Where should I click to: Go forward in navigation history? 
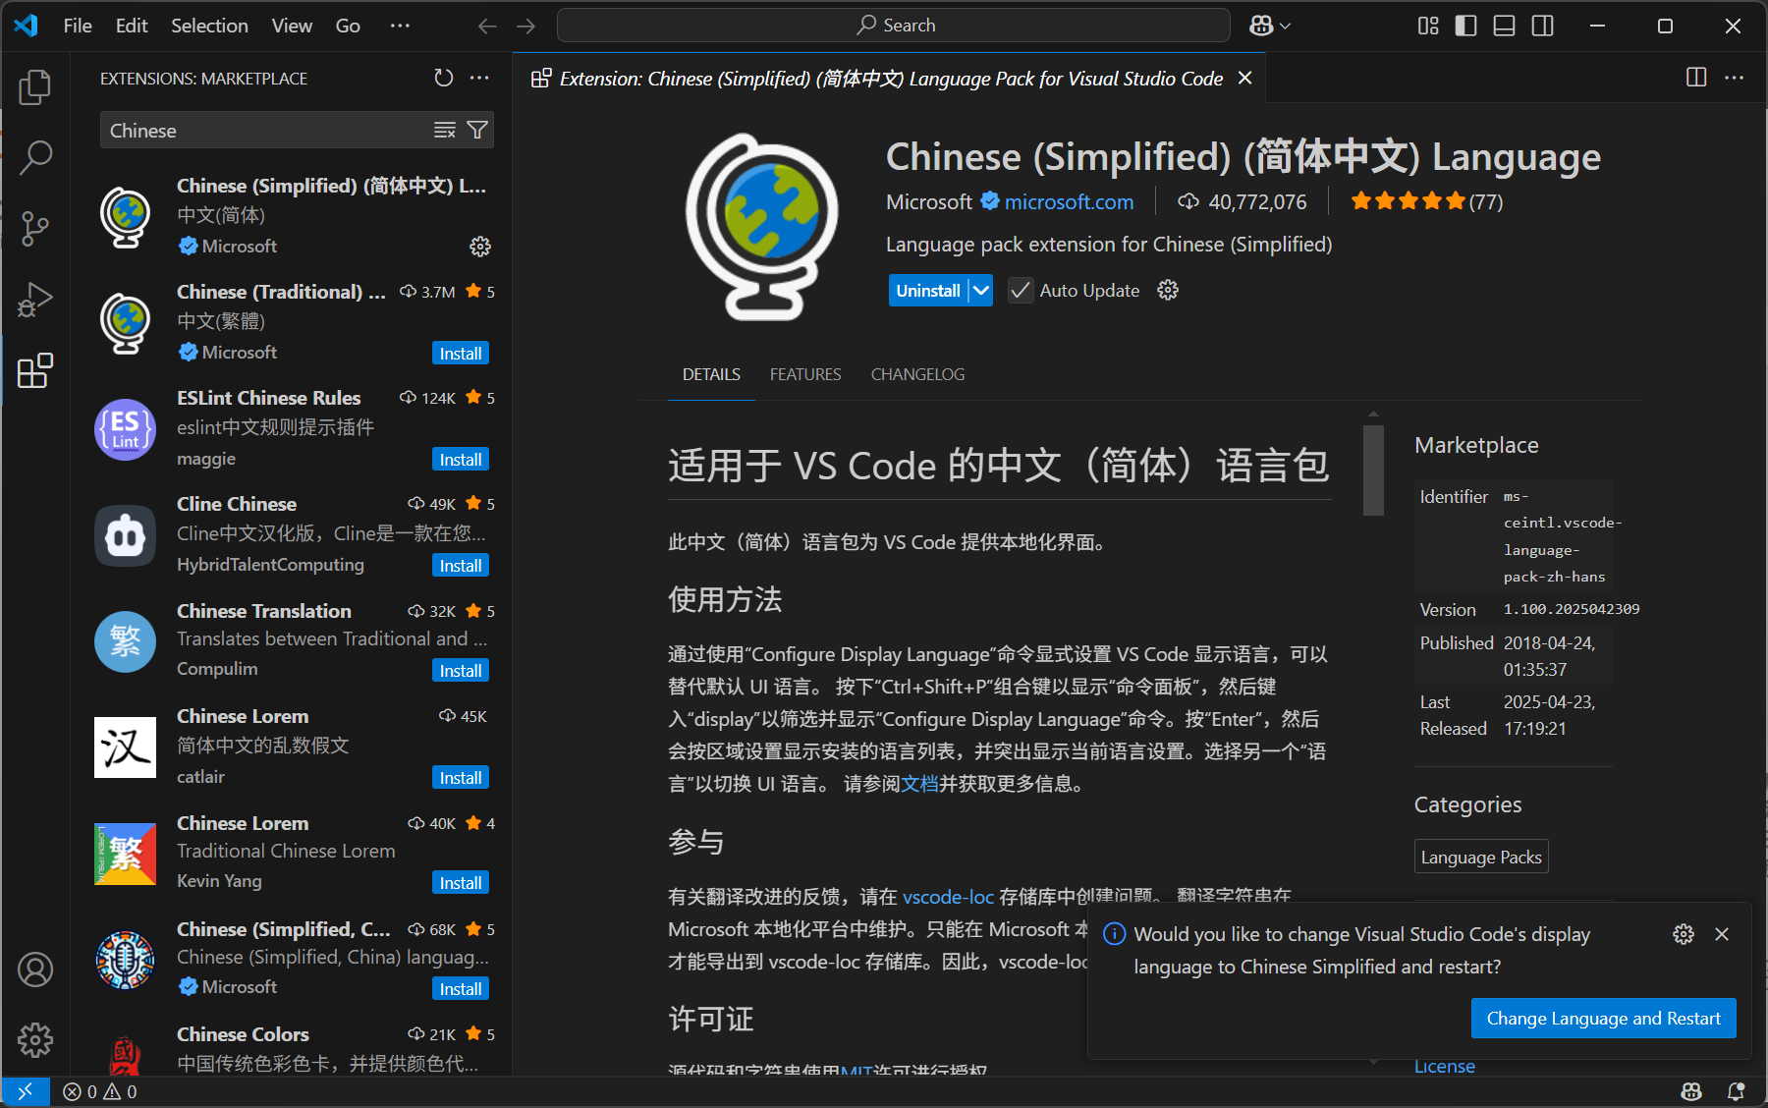pos(526,26)
